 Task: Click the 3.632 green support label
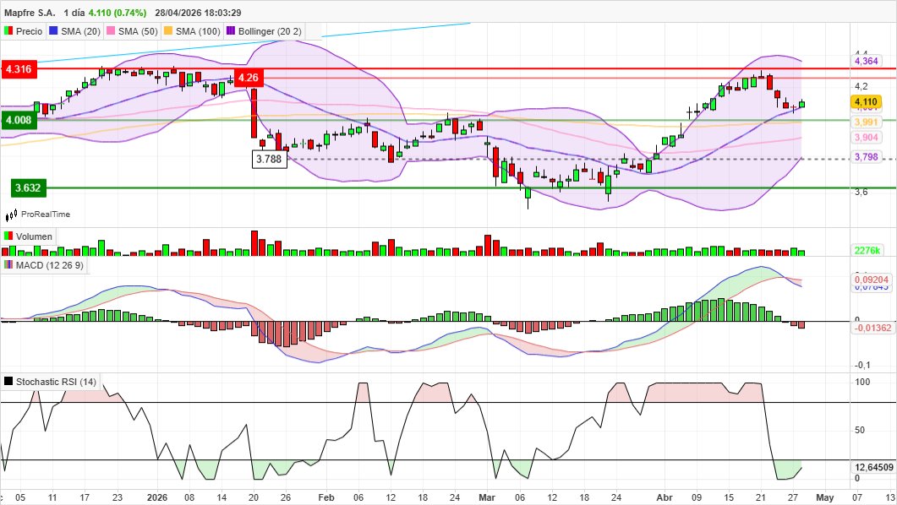point(28,188)
